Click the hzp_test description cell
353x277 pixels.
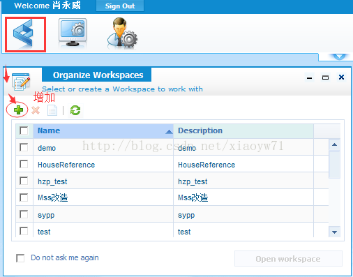coord(243,181)
